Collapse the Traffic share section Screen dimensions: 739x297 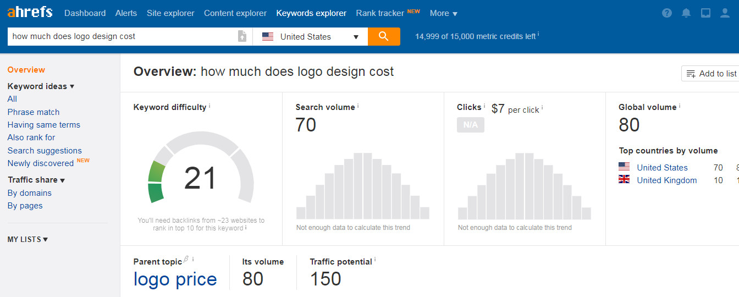coord(36,180)
